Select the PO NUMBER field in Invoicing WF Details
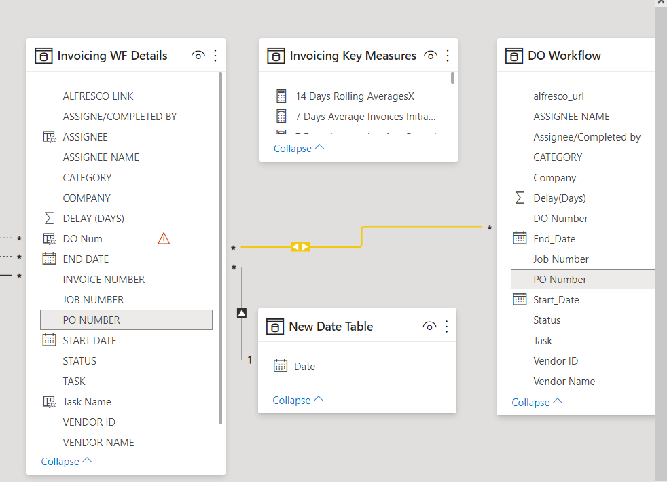Viewport: 667px width, 482px height. tap(126, 320)
